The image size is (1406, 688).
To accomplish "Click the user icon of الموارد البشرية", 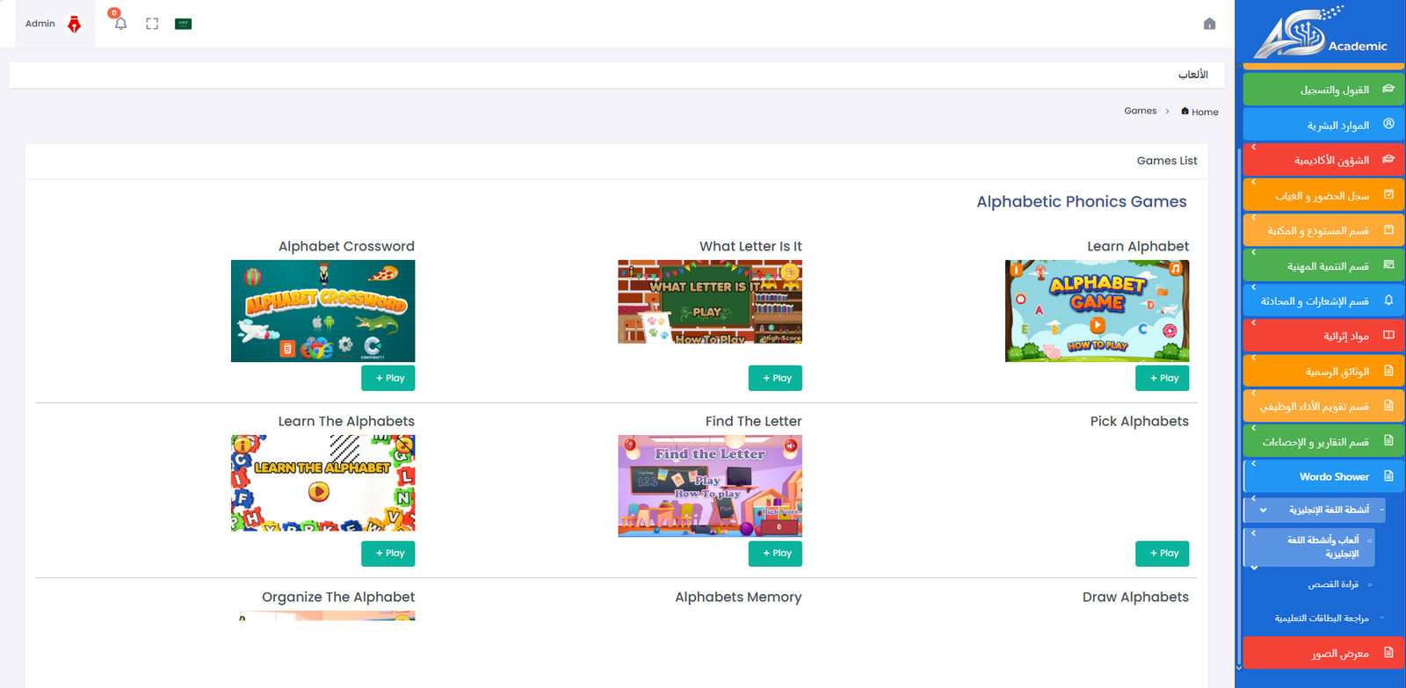I will click(x=1388, y=124).
